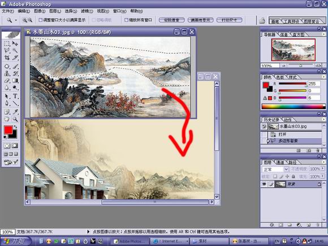Click the red foreground color swatch in toolbox

8,130
